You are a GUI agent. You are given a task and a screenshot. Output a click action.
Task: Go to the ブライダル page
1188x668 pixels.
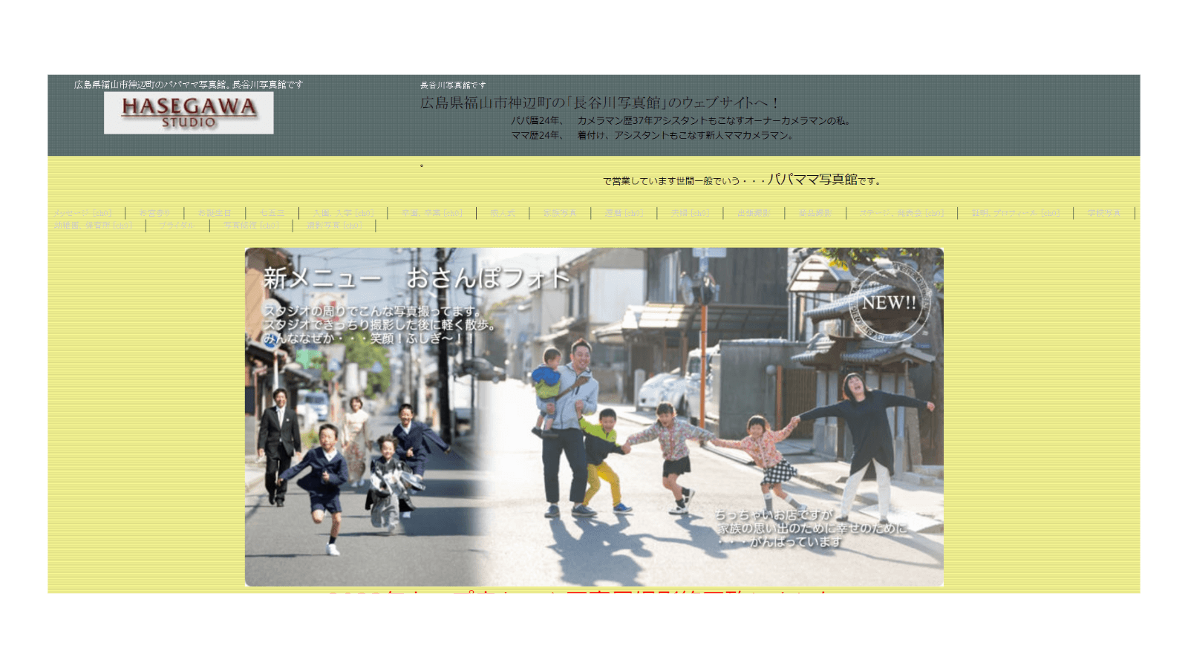click(177, 226)
